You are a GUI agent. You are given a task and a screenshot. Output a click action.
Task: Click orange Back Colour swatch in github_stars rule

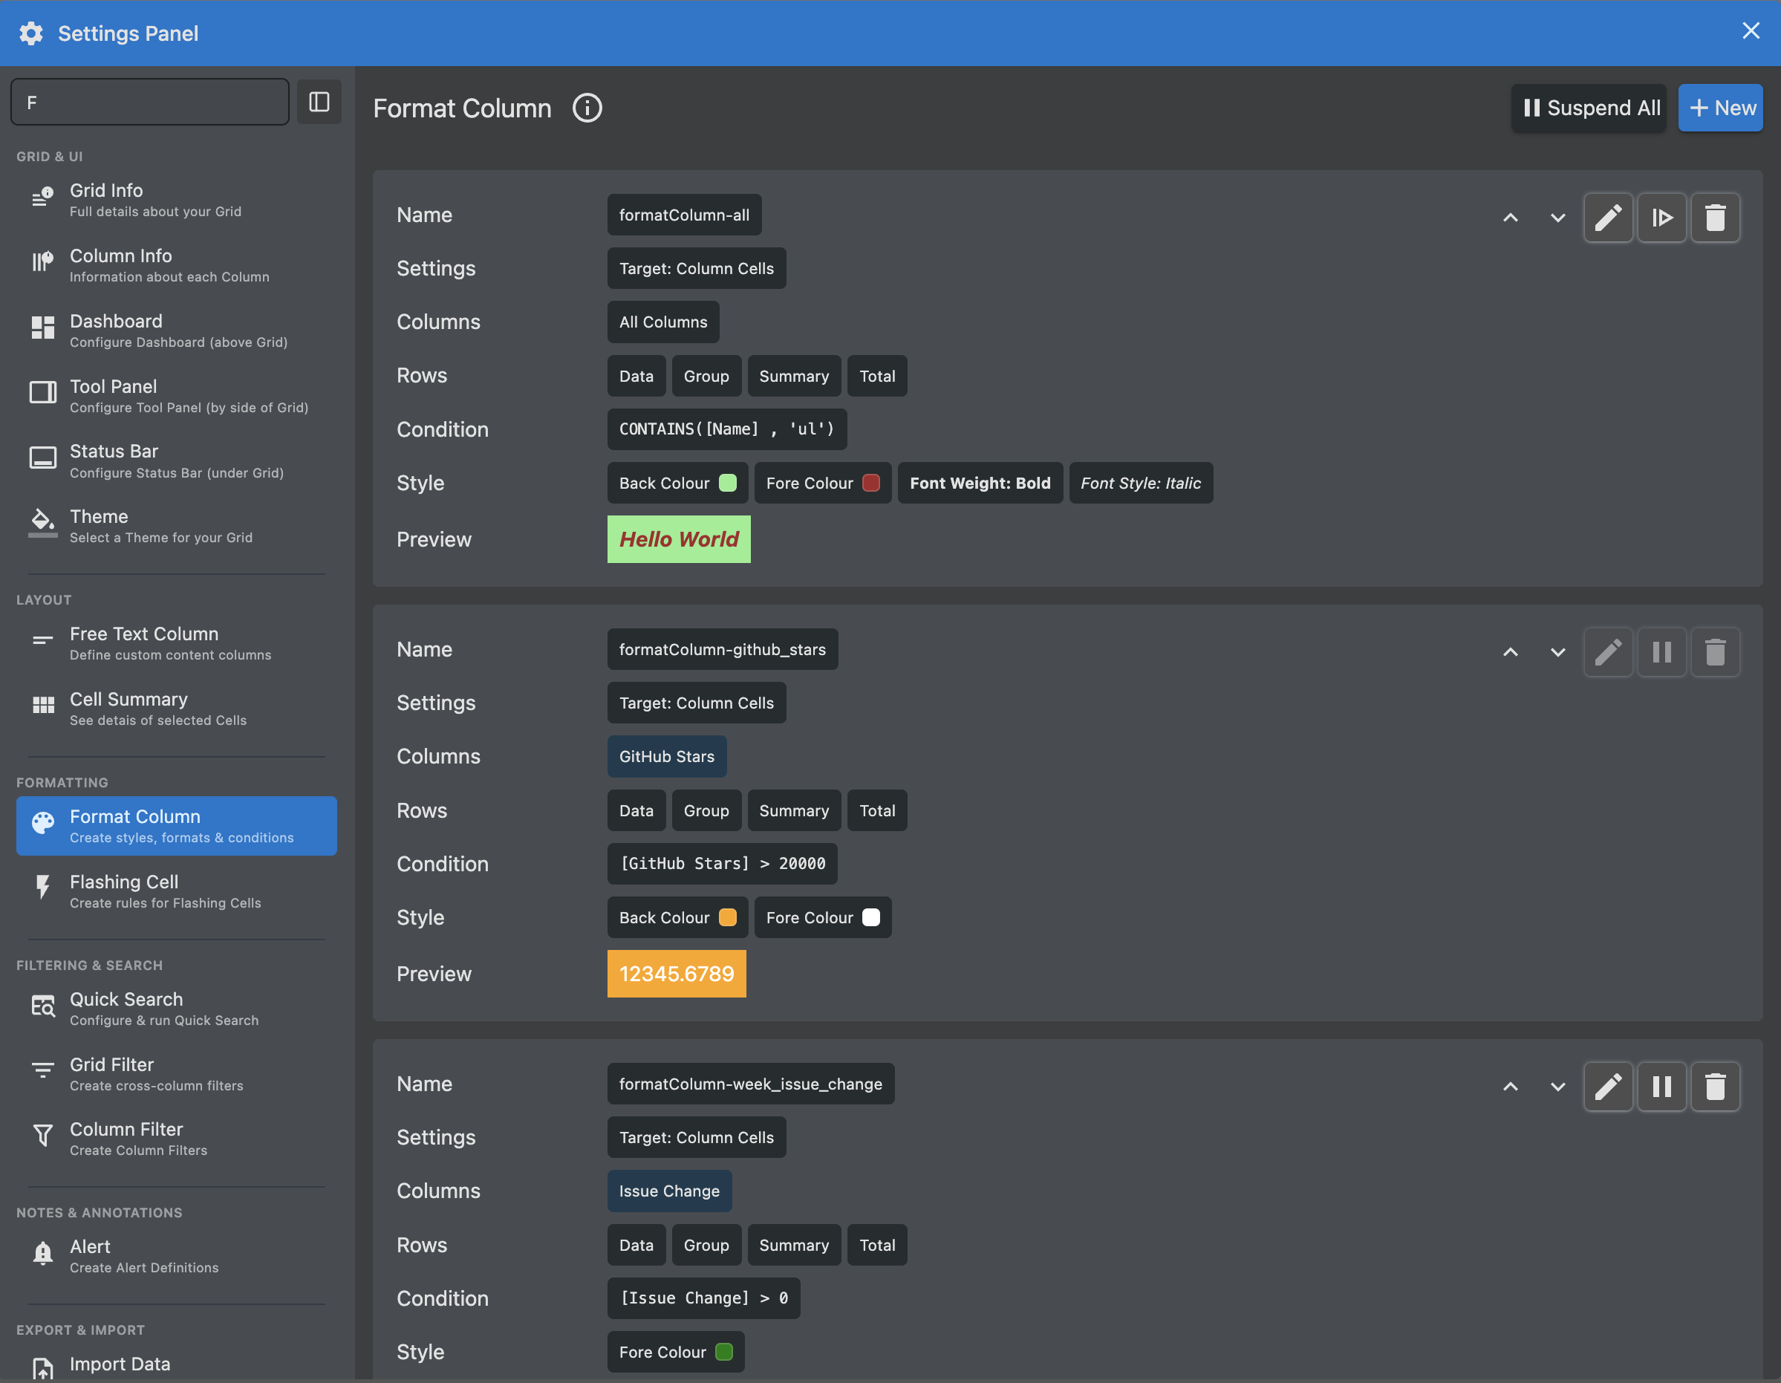[x=727, y=917]
